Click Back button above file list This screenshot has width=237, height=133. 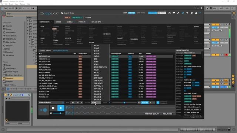pos(43,51)
